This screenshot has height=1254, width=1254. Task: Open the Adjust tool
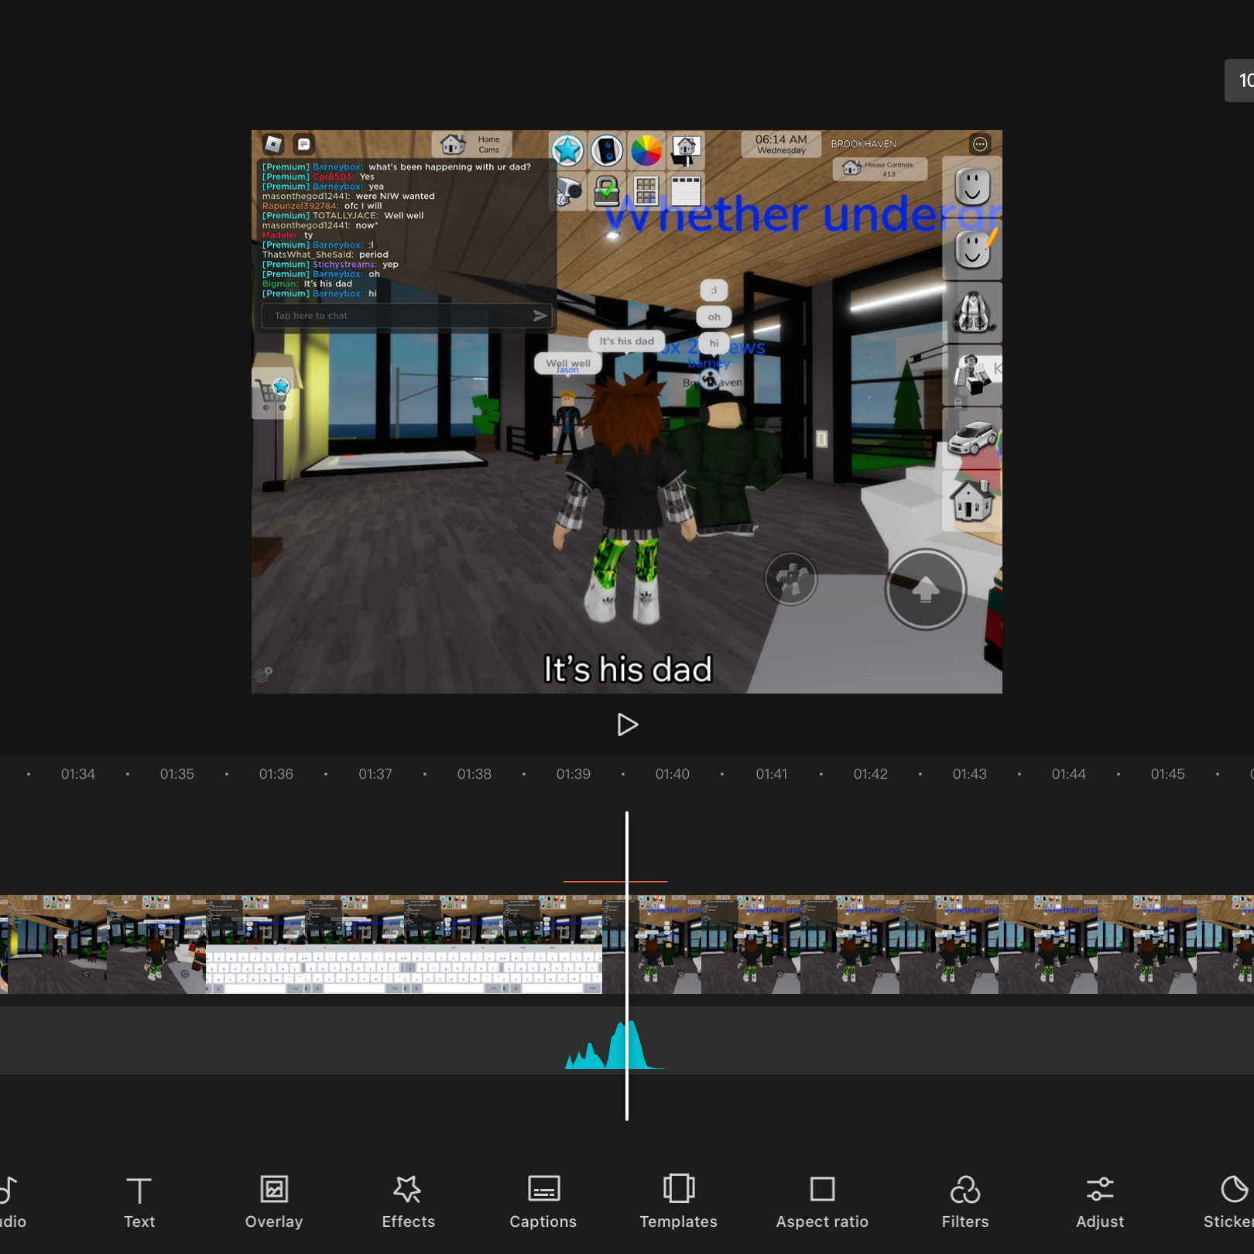coord(1100,1202)
